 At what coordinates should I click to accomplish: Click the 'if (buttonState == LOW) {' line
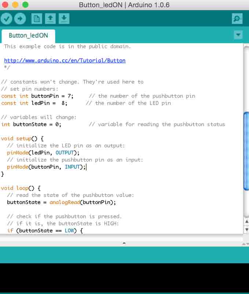pos(45,231)
